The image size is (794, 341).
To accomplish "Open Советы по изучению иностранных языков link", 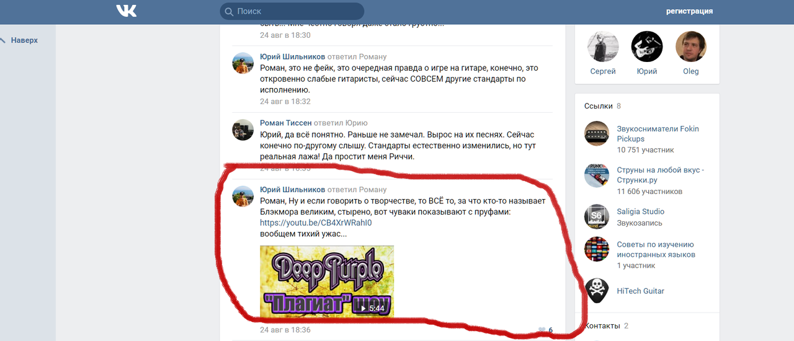I will [x=656, y=249].
